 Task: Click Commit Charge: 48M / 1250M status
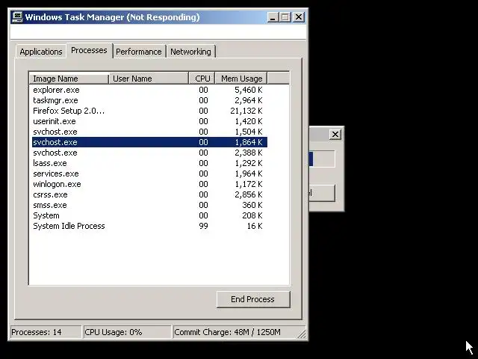236,332
